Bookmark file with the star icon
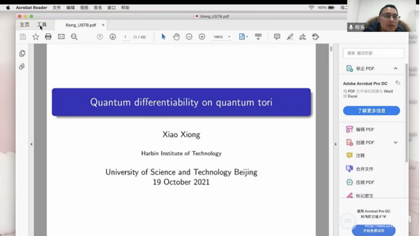 click(x=36, y=37)
